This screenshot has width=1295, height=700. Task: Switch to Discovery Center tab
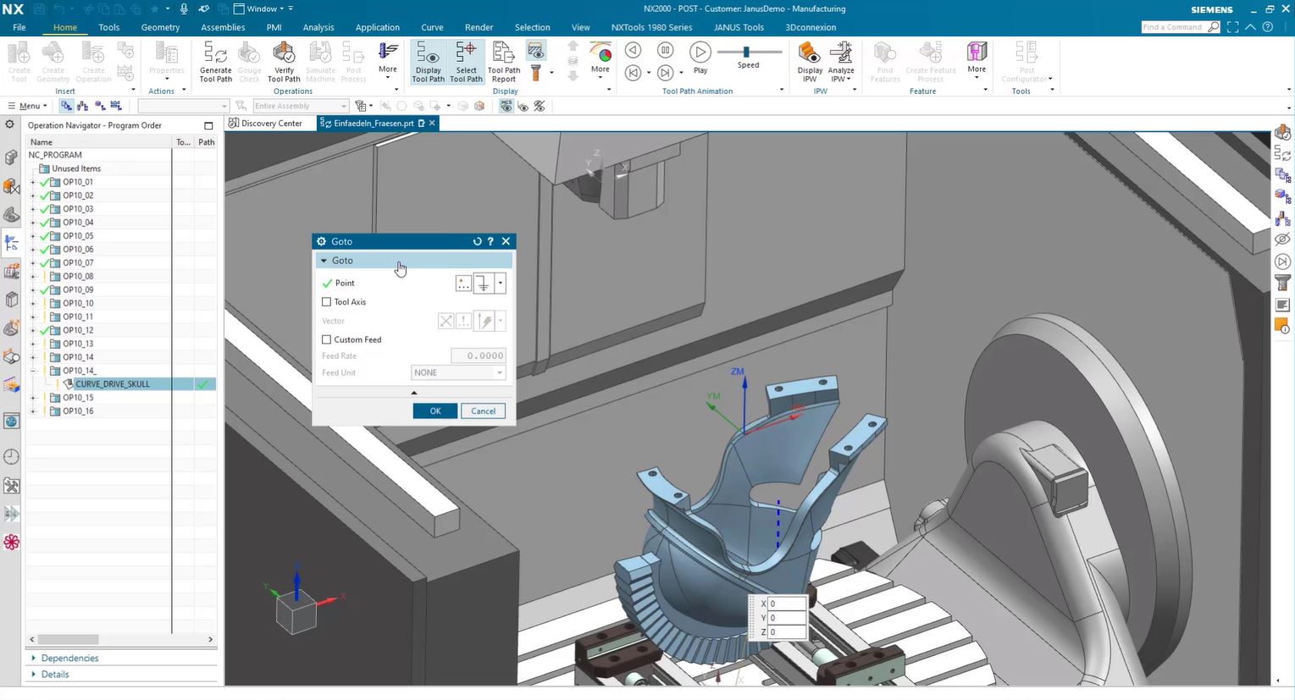(266, 124)
